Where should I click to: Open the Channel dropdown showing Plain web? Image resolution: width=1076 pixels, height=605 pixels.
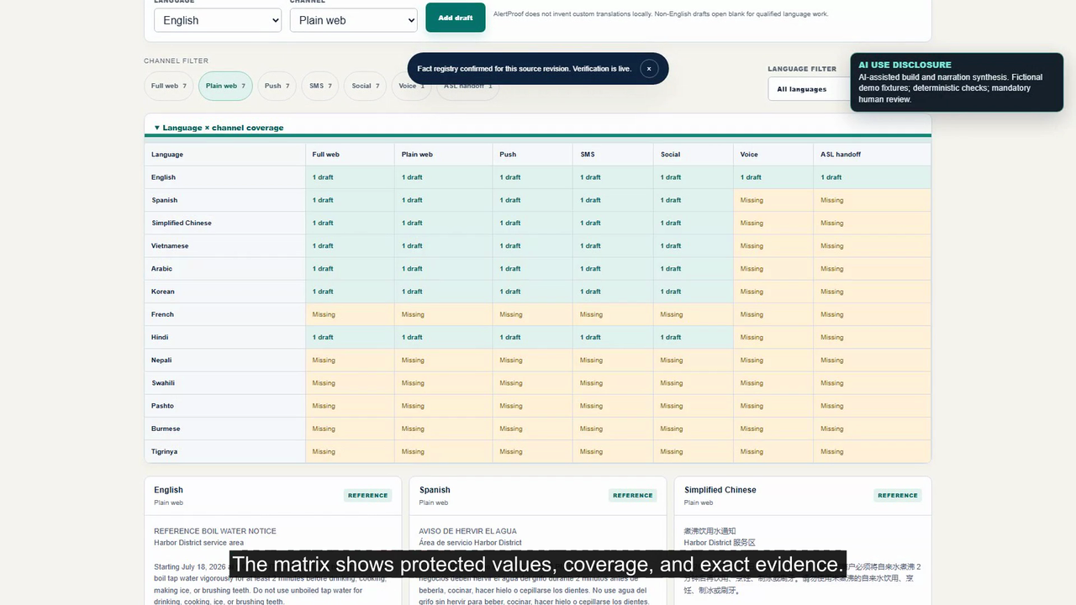(x=354, y=20)
